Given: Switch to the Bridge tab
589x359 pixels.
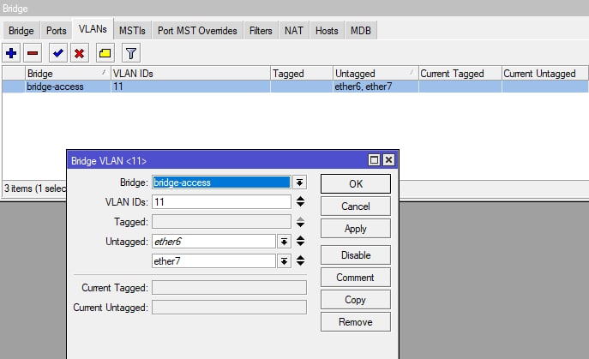Looking at the screenshot, I should [x=21, y=31].
